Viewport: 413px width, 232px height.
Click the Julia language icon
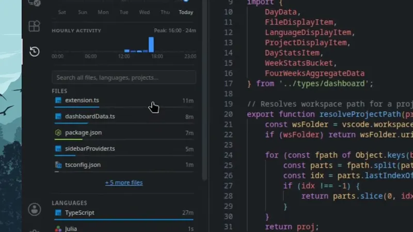[x=58, y=229]
